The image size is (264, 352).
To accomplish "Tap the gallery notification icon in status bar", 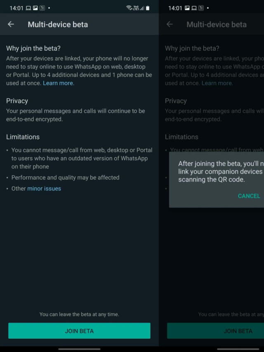I will pos(35,7).
